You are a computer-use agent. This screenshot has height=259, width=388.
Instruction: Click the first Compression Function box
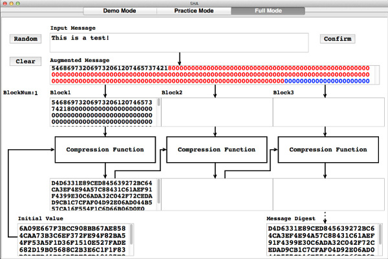coord(106,150)
